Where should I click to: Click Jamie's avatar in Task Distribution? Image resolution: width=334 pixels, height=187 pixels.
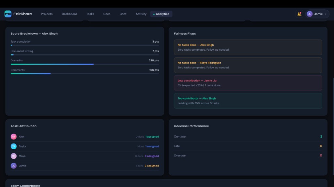click(13, 166)
